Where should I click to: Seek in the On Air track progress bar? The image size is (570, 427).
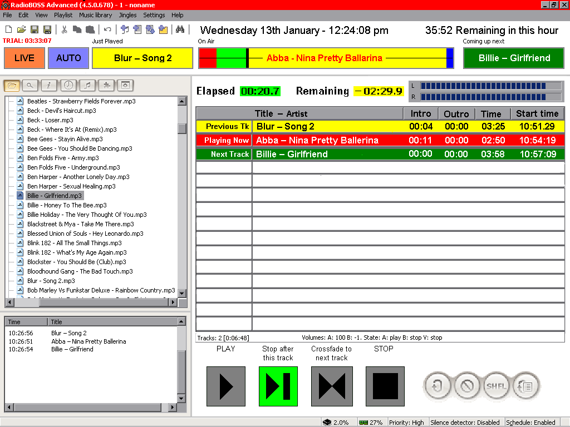326,58
